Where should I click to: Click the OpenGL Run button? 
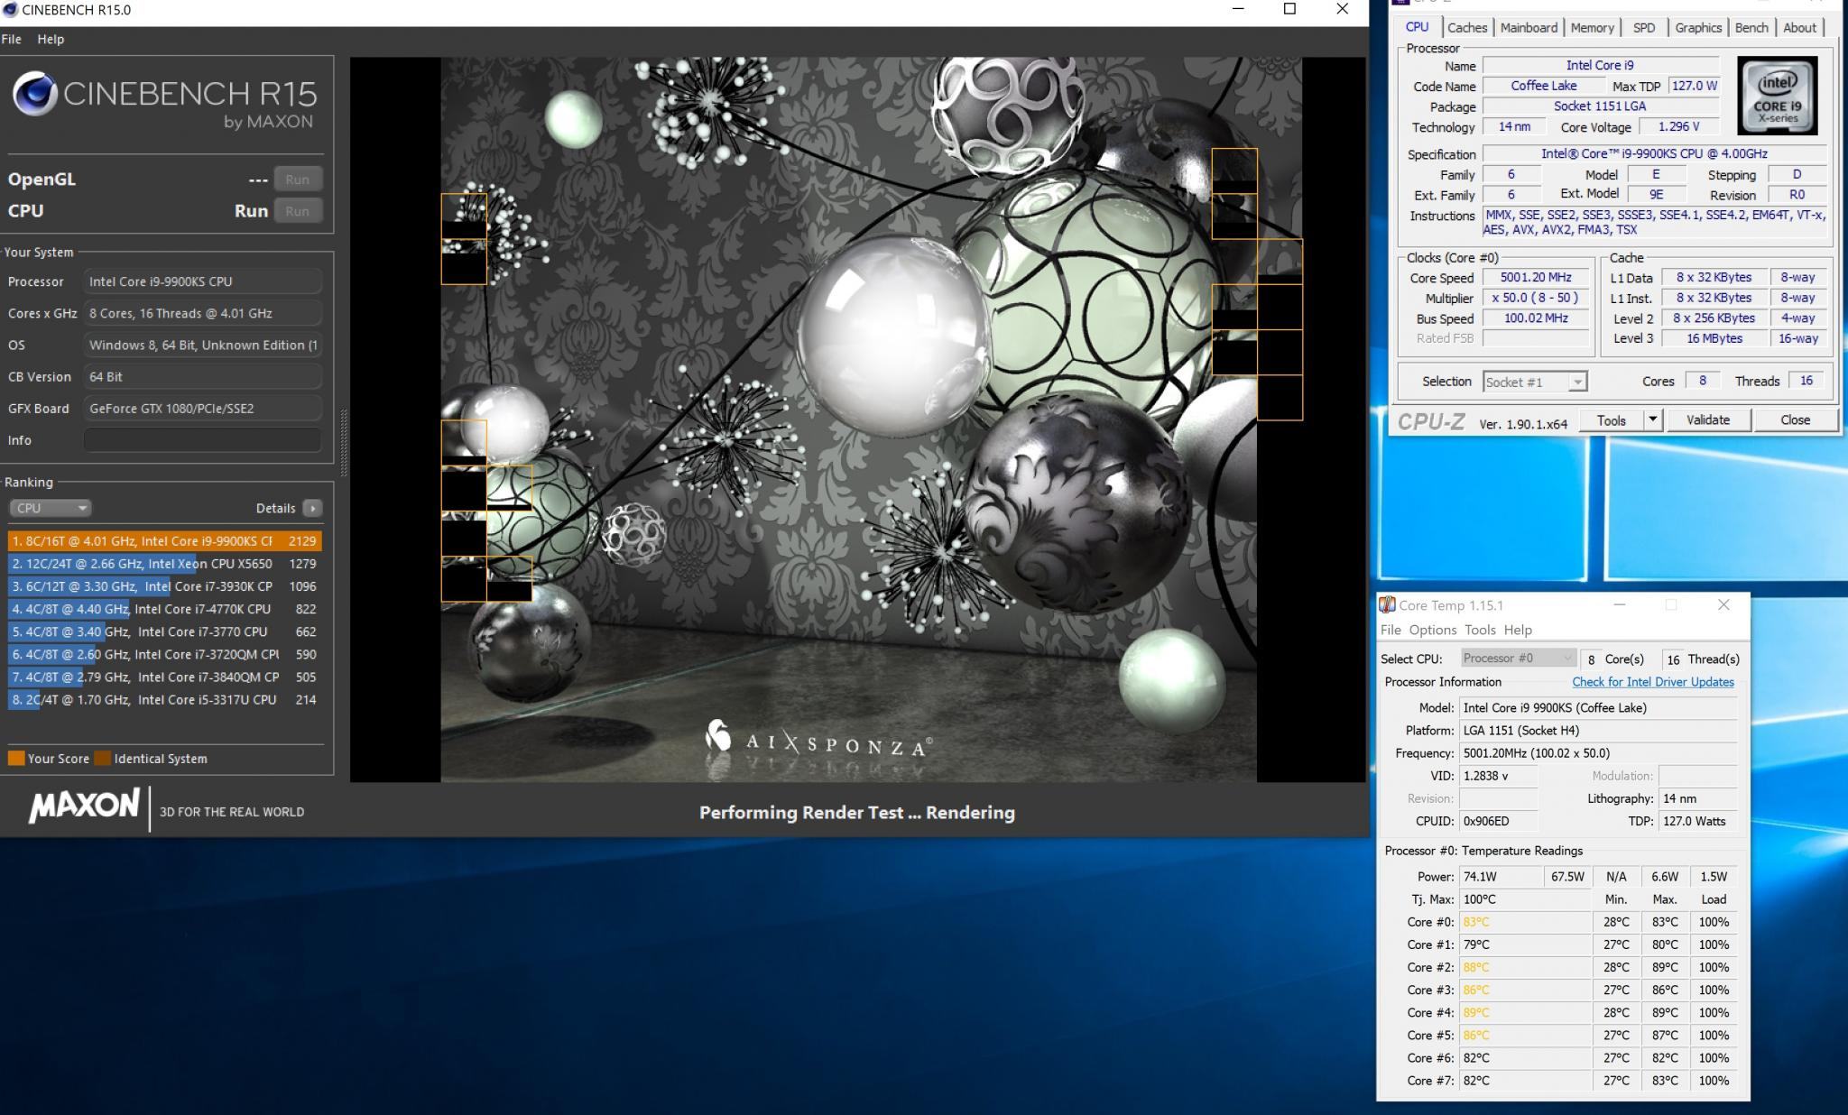[297, 180]
